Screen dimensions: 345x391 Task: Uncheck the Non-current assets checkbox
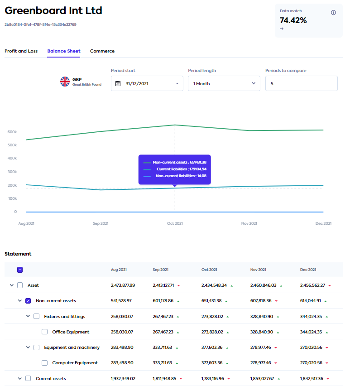pyautogui.click(x=28, y=301)
